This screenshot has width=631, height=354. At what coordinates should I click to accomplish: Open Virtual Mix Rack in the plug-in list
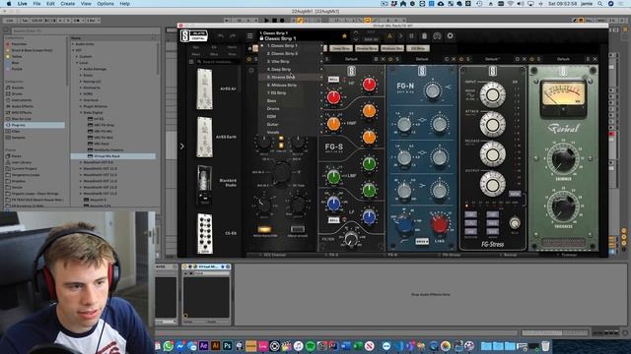113,156
